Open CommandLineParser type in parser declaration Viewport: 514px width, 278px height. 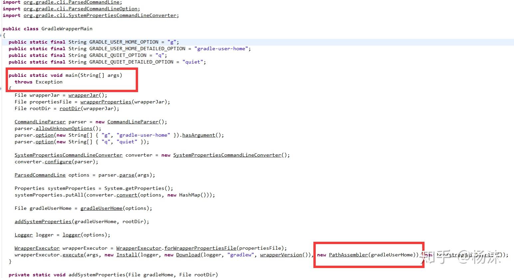tap(40, 122)
